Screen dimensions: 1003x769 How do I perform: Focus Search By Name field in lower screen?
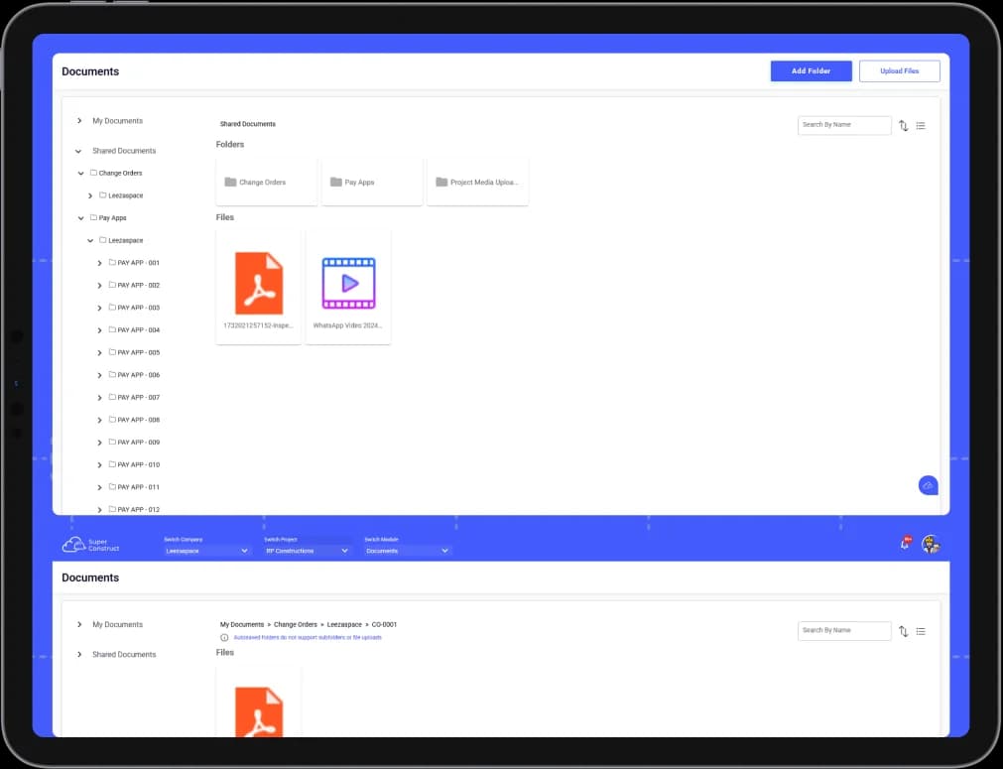coord(844,630)
